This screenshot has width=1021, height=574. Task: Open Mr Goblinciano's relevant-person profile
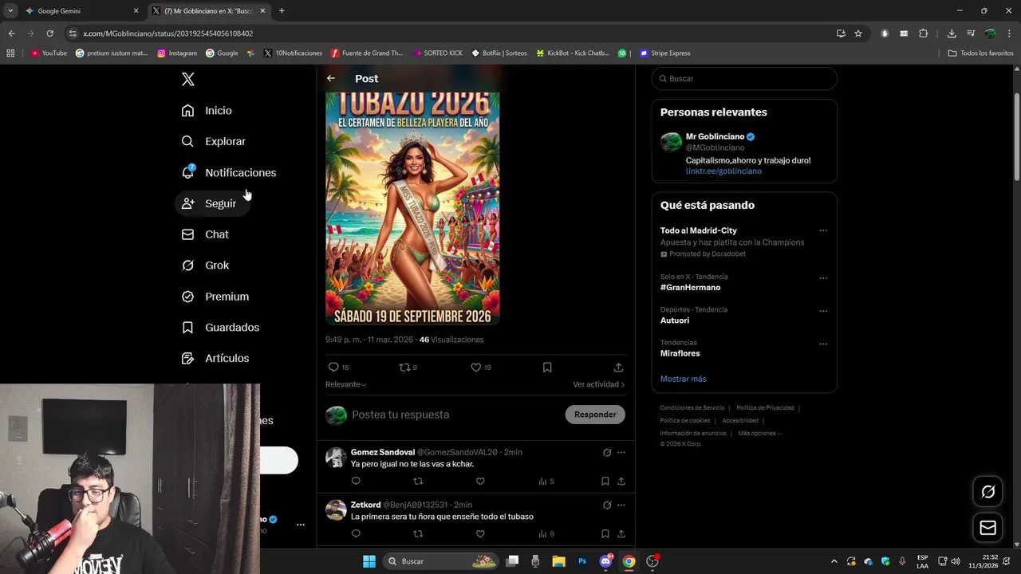[715, 136]
